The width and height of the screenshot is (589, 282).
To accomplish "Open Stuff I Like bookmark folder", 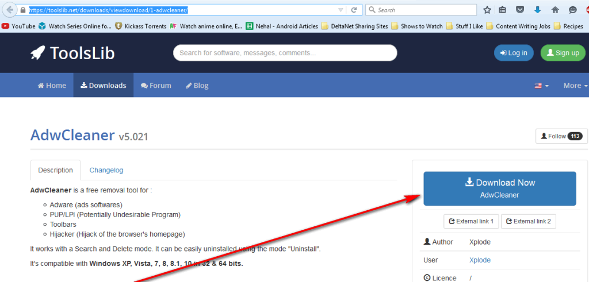I will (465, 26).
